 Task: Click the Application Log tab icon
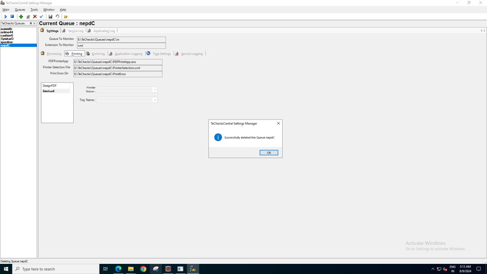pos(89,30)
